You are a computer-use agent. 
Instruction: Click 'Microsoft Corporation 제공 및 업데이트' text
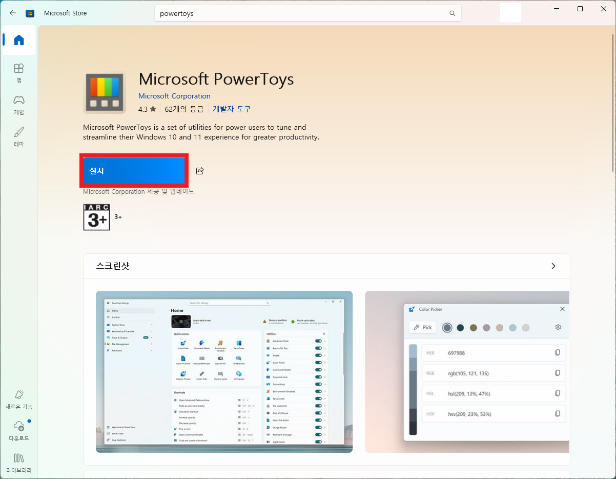139,191
